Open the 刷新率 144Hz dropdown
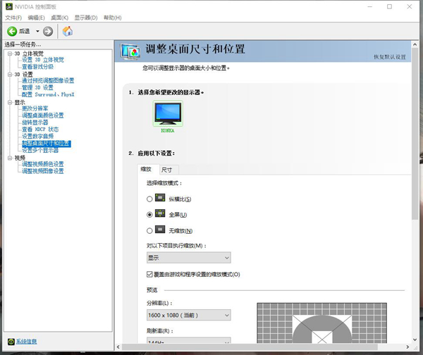 click(188, 340)
